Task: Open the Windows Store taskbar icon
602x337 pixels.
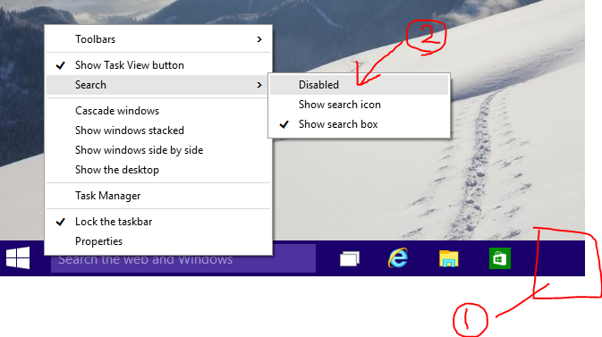Action: click(x=499, y=258)
